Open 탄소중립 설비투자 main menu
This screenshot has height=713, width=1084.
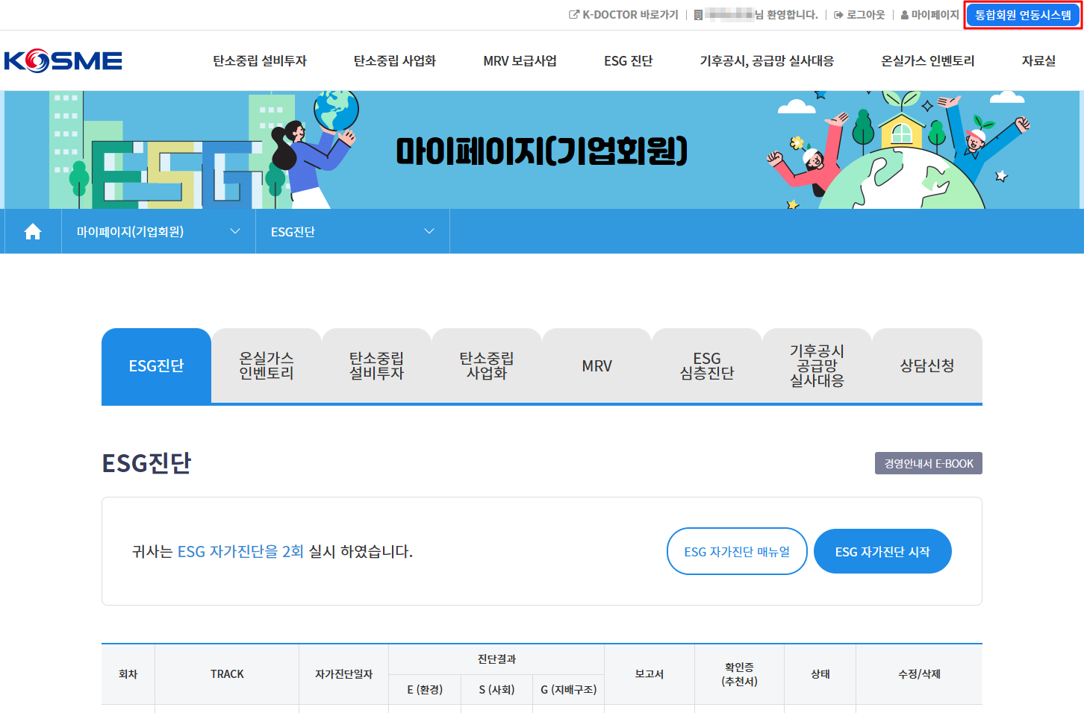[260, 61]
